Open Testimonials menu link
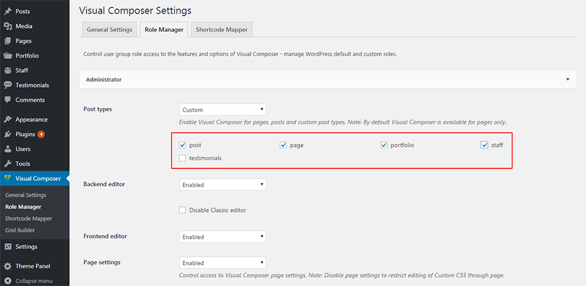The image size is (586, 286). pyautogui.click(x=32, y=85)
